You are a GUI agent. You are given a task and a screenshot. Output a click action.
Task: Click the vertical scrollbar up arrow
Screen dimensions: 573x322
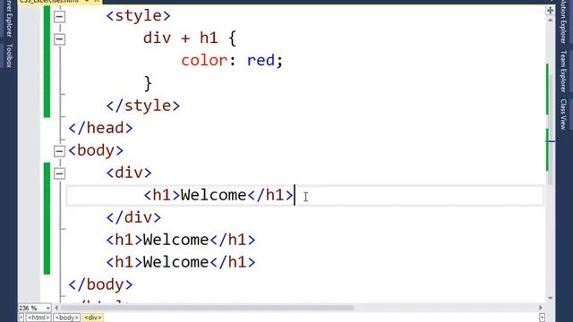click(x=550, y=20)
